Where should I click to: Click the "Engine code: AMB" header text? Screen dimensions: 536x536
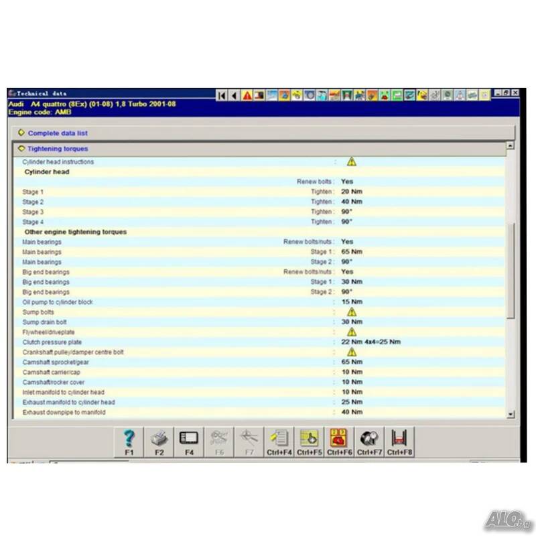[x=40, y=112]
